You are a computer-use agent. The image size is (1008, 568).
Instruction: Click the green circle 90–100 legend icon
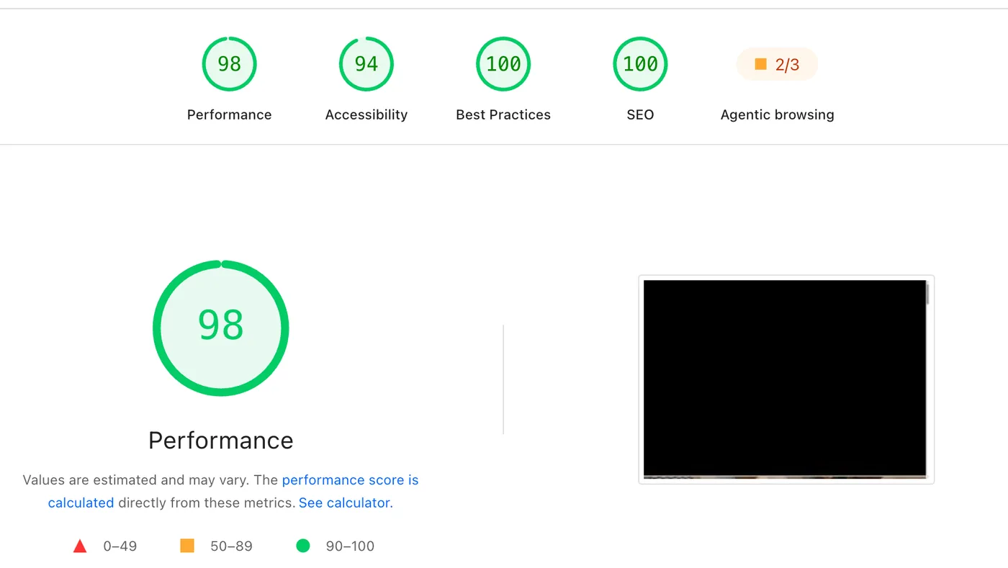pyautogui.click(x=303, y=546)
